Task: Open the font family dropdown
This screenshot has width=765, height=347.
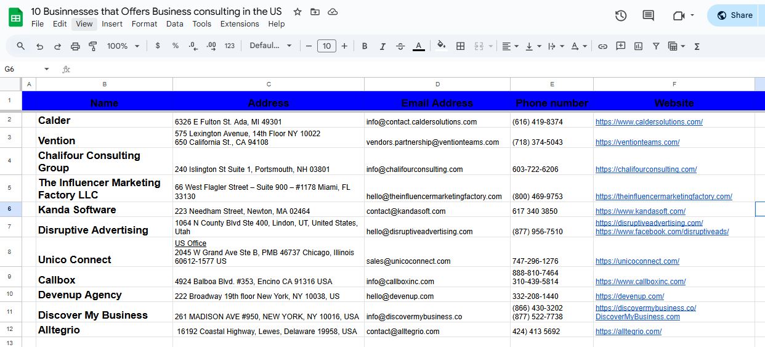Action: 270,46
